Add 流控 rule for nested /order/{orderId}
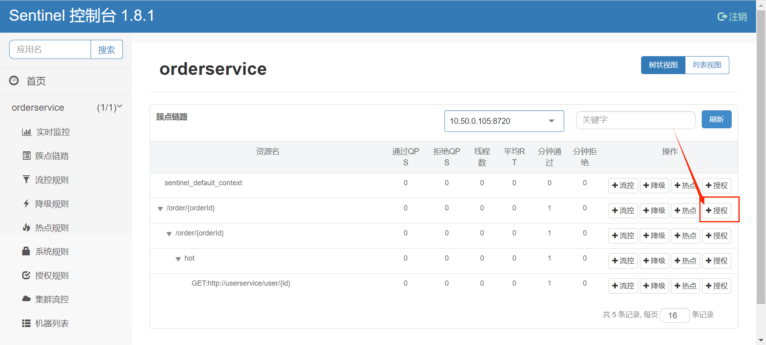 tap(623, 235)
